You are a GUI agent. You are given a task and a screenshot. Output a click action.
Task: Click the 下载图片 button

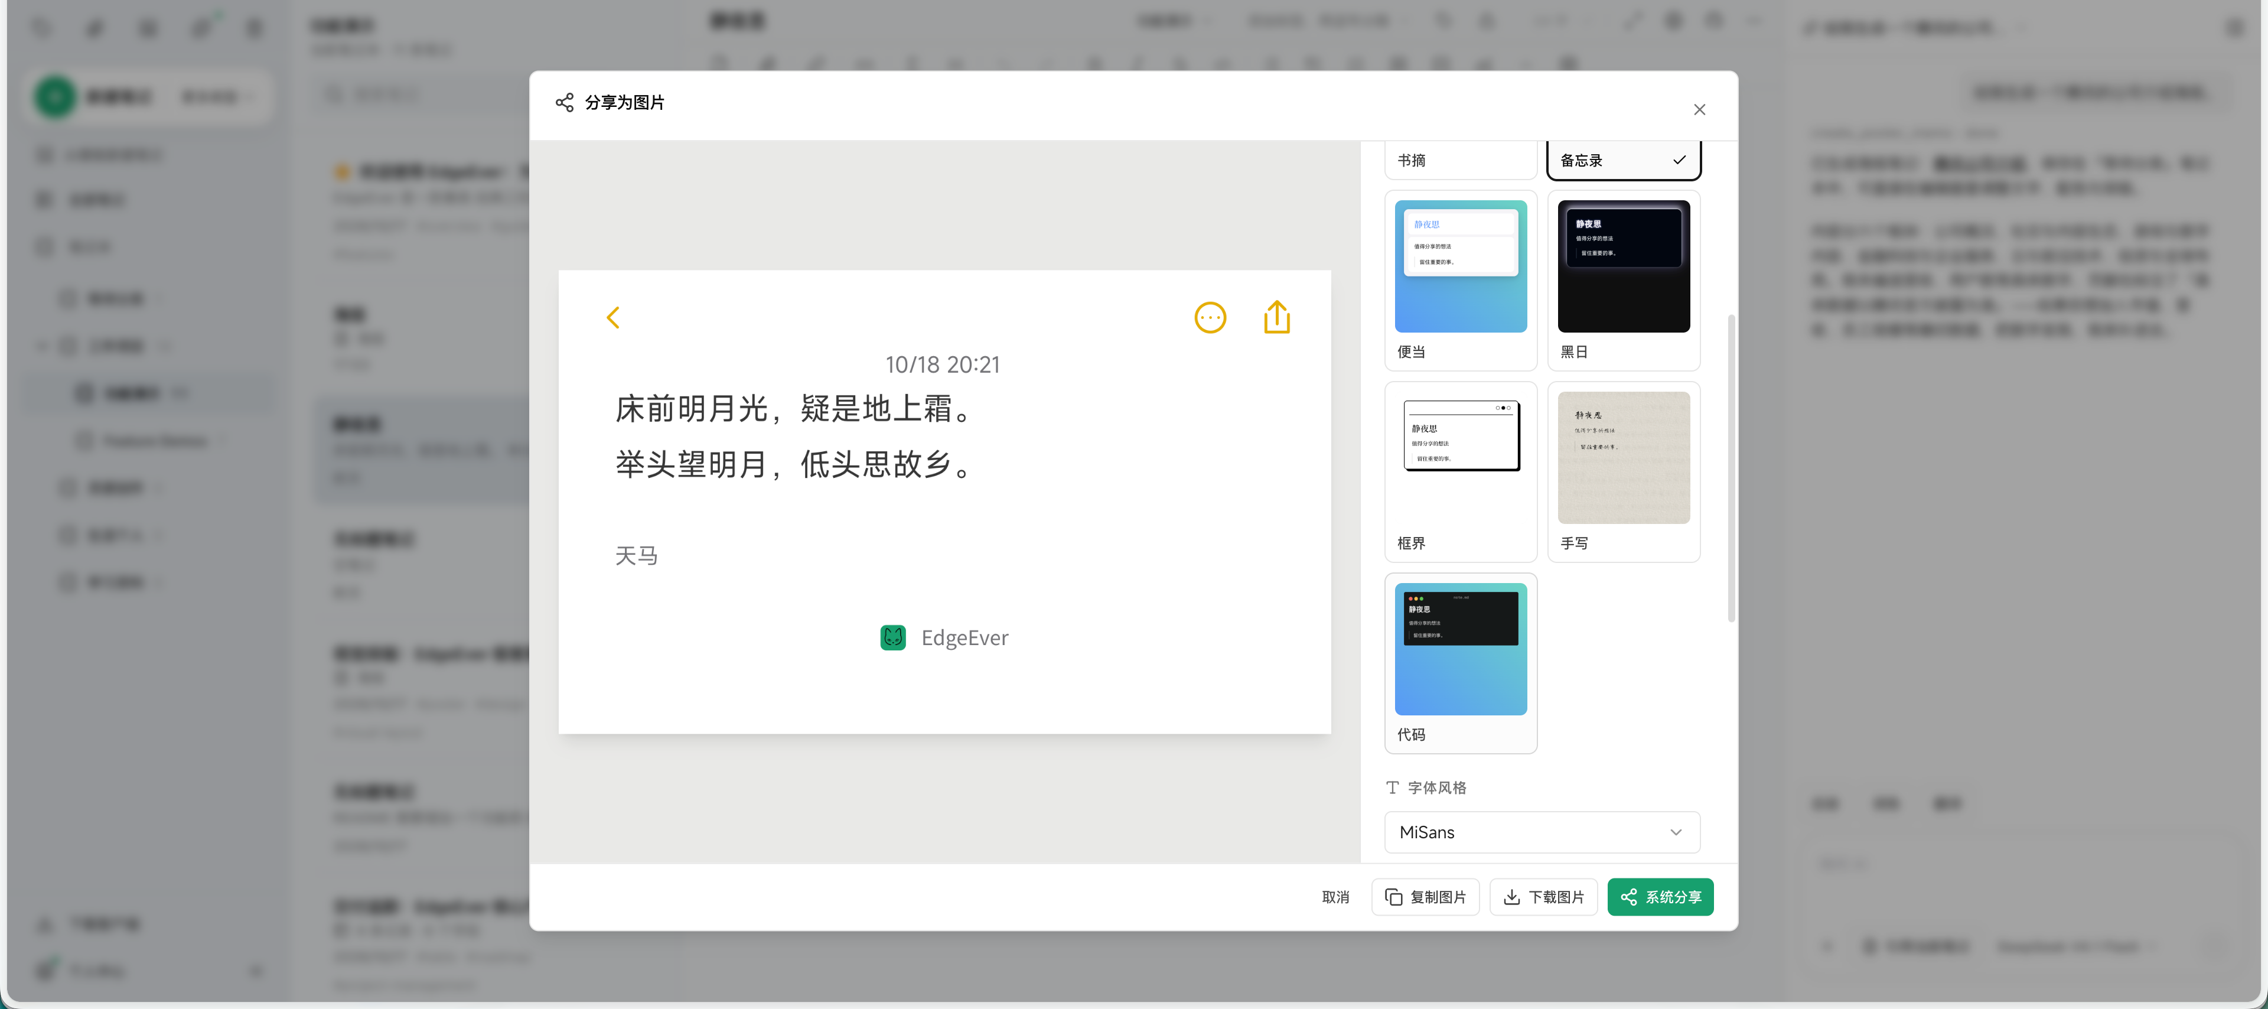click(1543, 897)
